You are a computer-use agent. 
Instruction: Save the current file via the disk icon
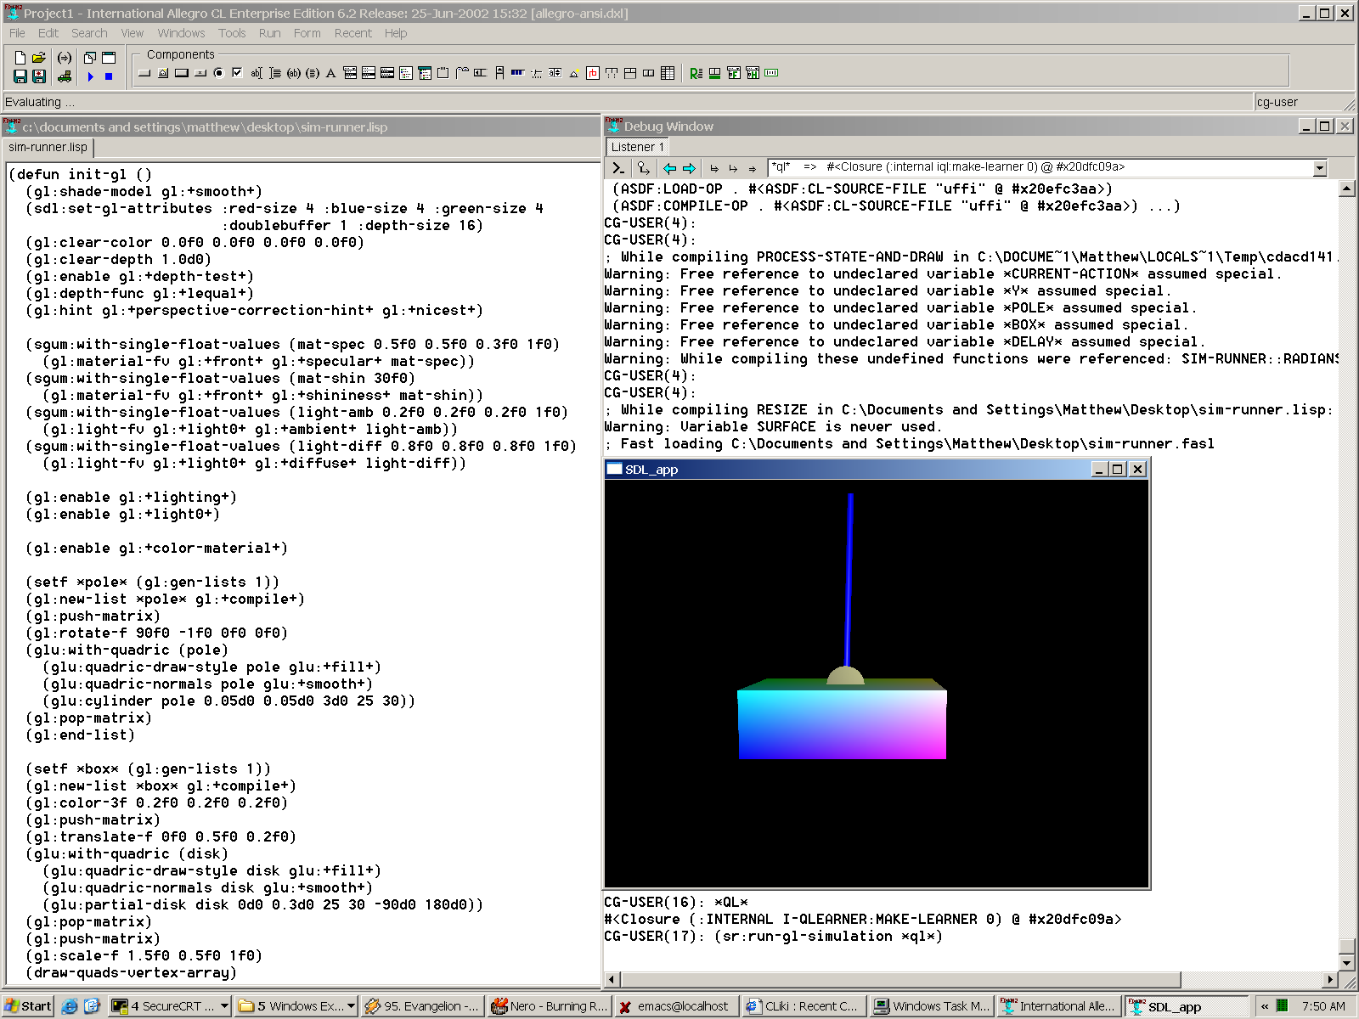pyautogui.click(x=19, y=76)
